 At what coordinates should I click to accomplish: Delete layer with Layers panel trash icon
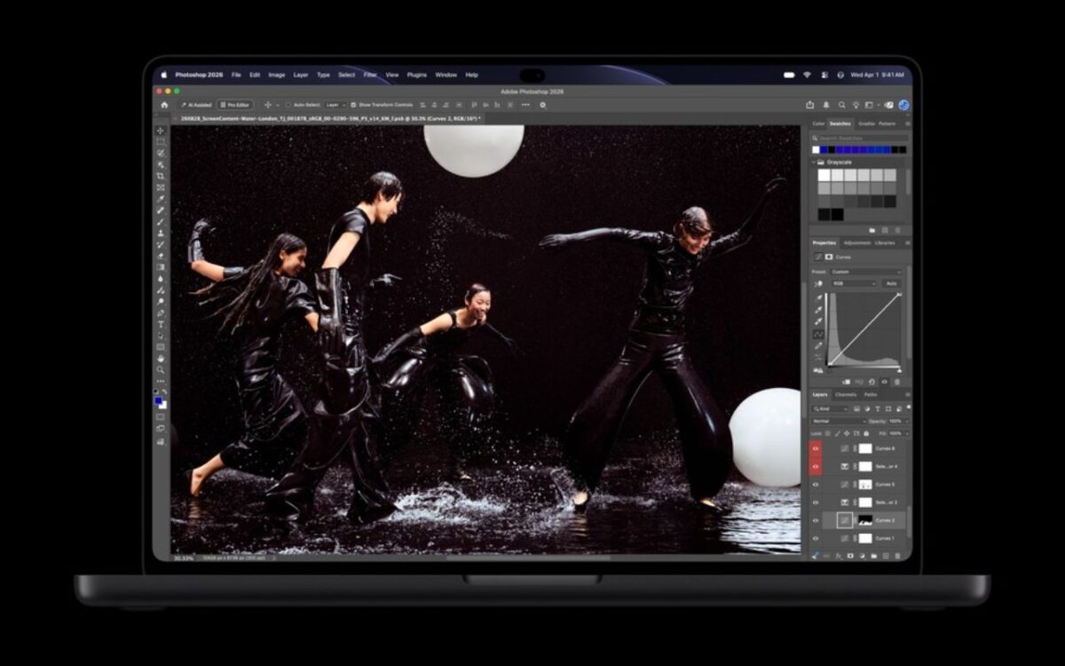pyautogui.click(x=897, y=556)
